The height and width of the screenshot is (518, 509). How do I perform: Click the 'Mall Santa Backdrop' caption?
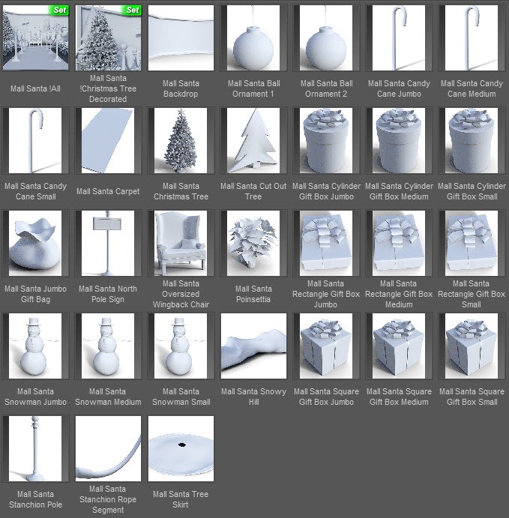point(181,88)
